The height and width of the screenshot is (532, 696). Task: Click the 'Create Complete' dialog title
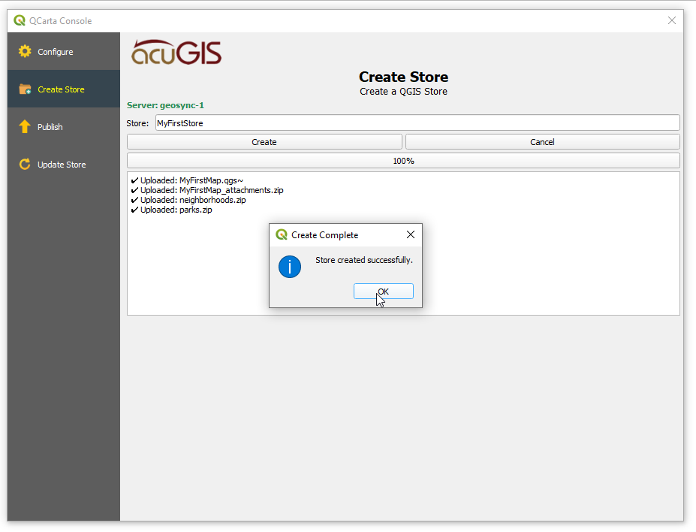coord(325,235)
